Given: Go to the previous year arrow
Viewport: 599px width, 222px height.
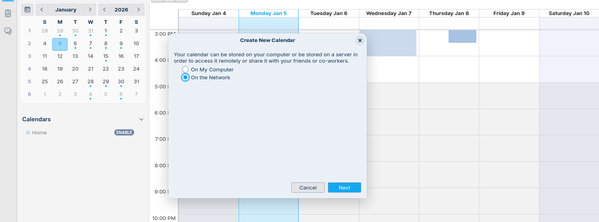Looking at the screenshot, I should pyautogui.click(x=104, y=10).
